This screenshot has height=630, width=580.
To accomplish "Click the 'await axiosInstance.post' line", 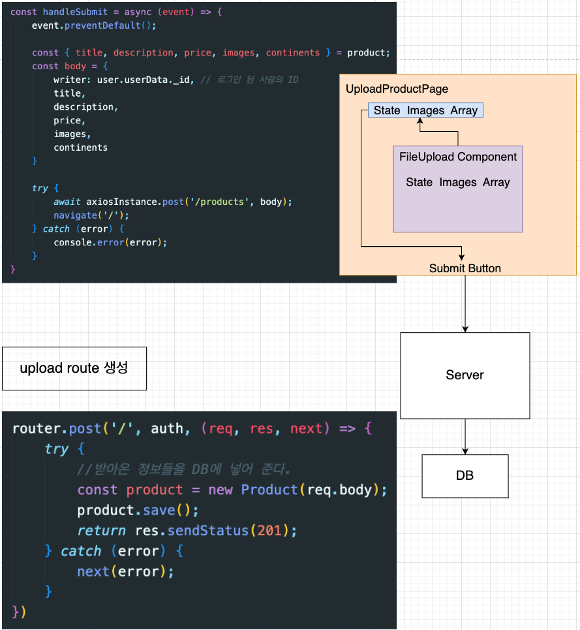I will tap(173, 202).
